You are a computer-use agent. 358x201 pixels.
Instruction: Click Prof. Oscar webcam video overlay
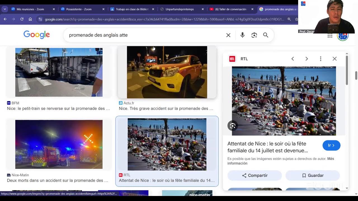coord(327,17)
